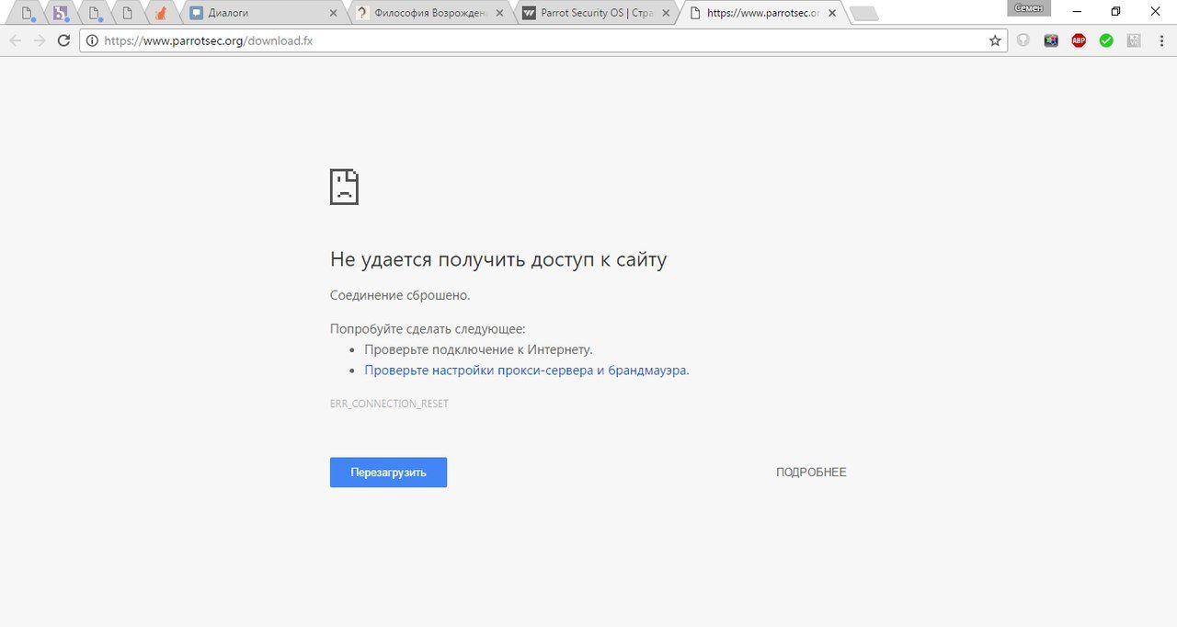The width and height of the screenshot is (1177, 627).
Task: Go back using the back arrow
Action: 16,40
